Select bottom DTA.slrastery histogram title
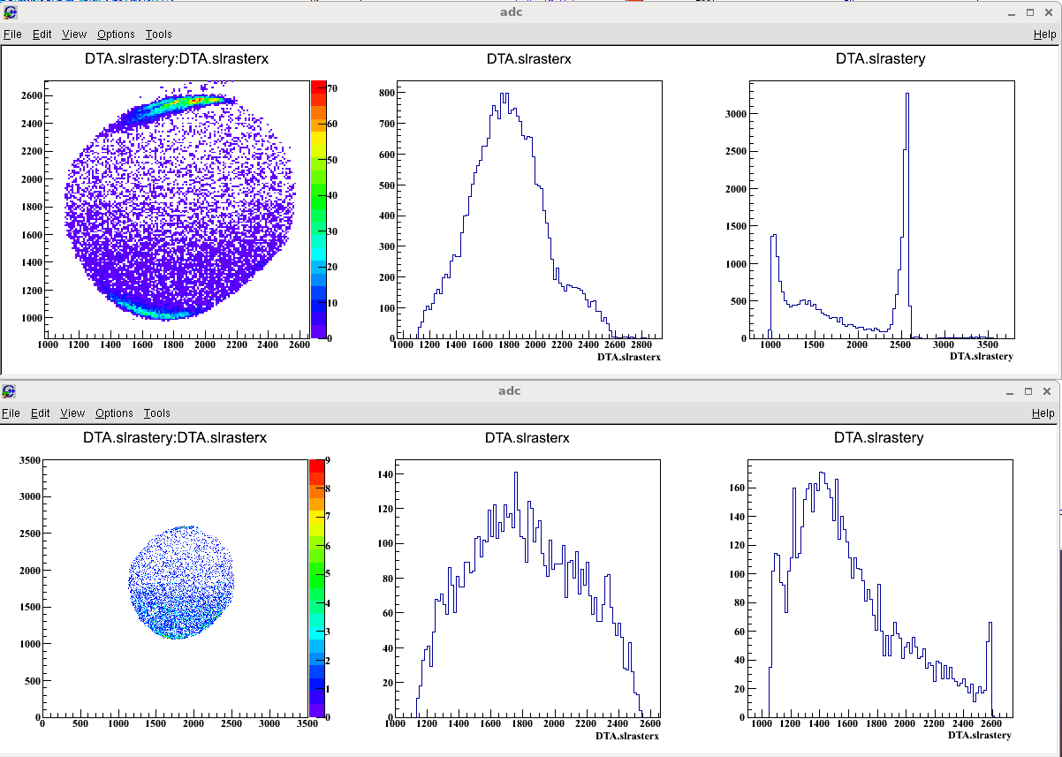The image size is (1062, 757). [879, 437]
